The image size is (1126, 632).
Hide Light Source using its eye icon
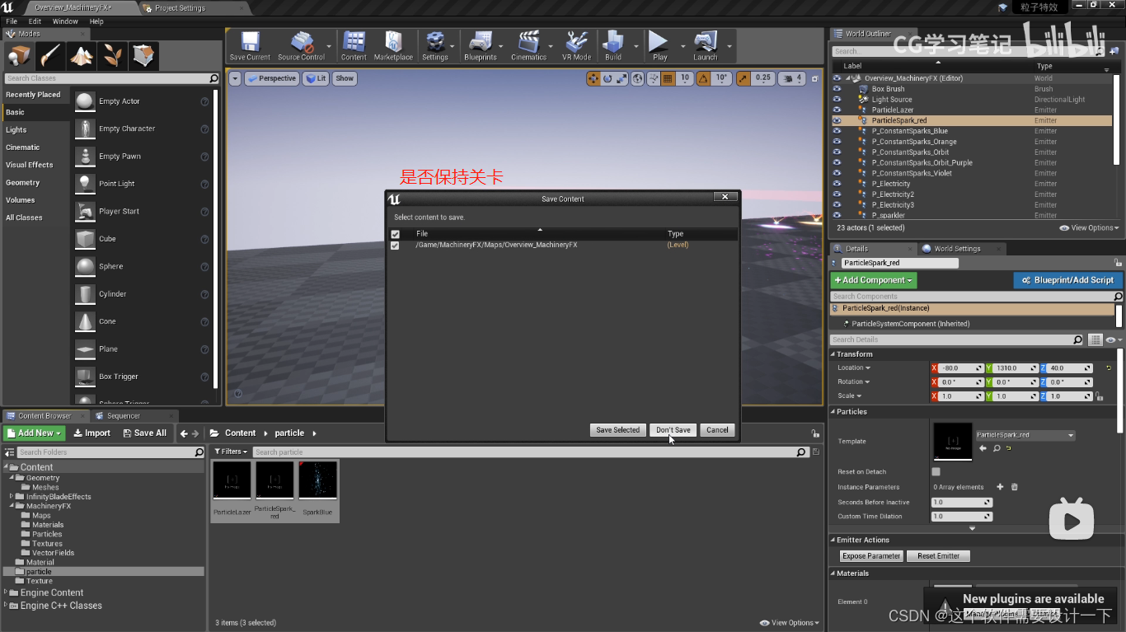click(x=837, y=100)
